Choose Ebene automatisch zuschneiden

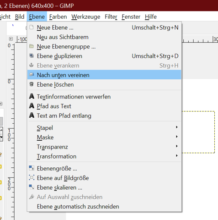point(104,206)
